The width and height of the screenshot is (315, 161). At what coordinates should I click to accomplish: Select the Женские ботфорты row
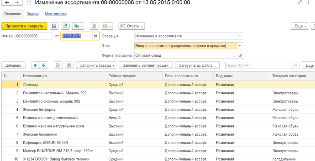pyautogui.click(x=158, y=110)
